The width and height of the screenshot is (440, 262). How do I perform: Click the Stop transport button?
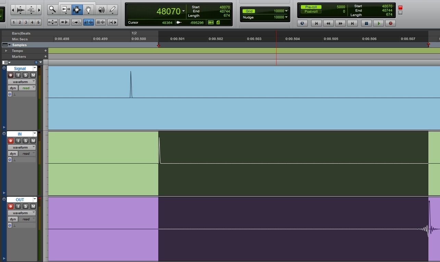[x=366, y=23]
